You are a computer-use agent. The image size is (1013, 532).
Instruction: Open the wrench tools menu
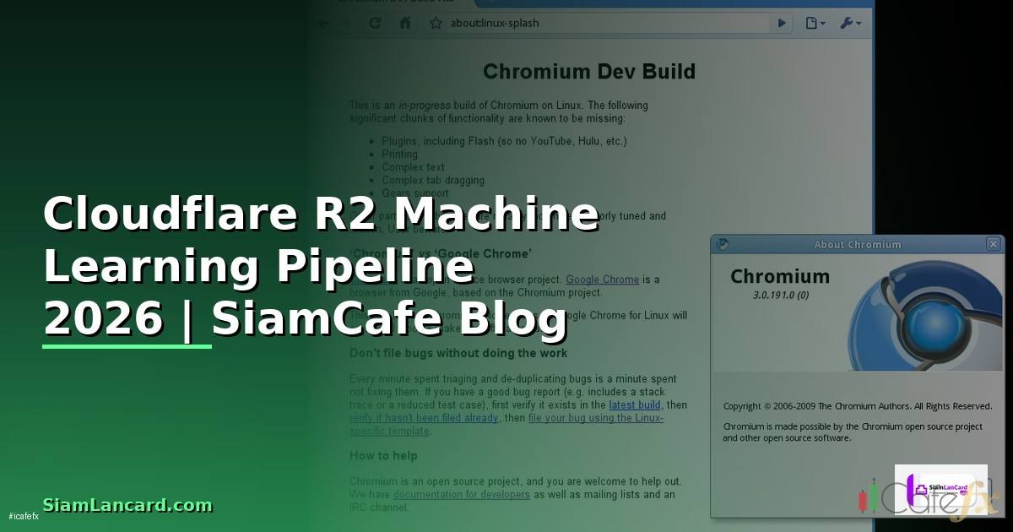(x=851, y=23)
